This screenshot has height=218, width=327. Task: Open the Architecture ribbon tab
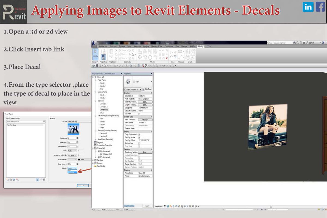(104, 46)
